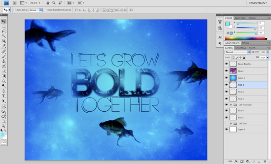Select the Eraser tool

click(x=4, y=71)
